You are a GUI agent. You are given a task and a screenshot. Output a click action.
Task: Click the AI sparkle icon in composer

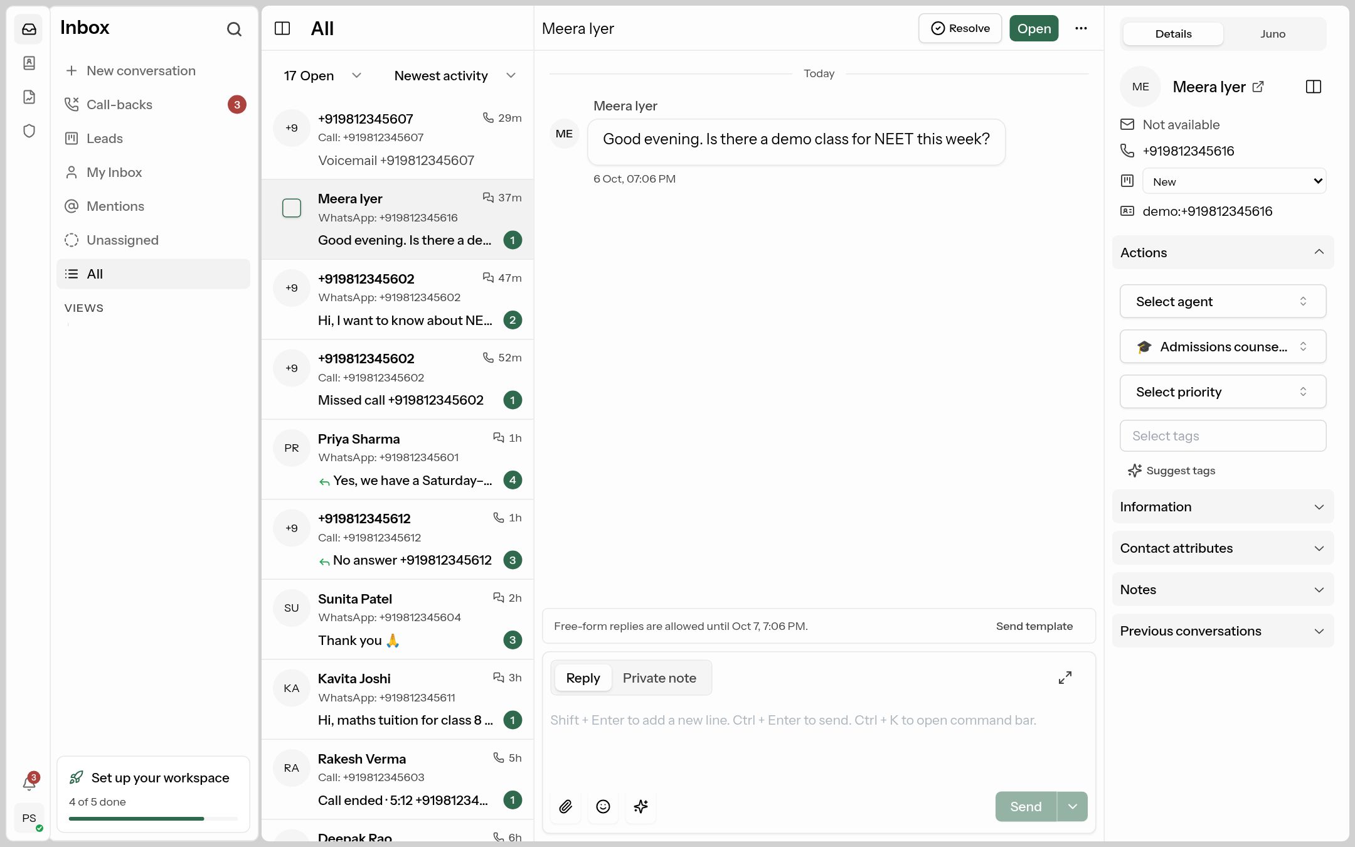[640, 806]
